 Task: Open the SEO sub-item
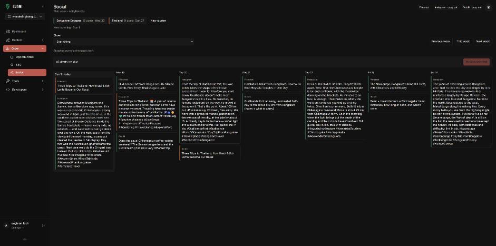[27, 64]
